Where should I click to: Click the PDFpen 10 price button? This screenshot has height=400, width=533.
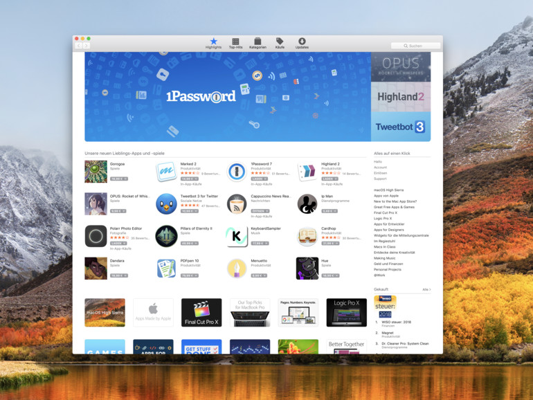coord(190,275)
